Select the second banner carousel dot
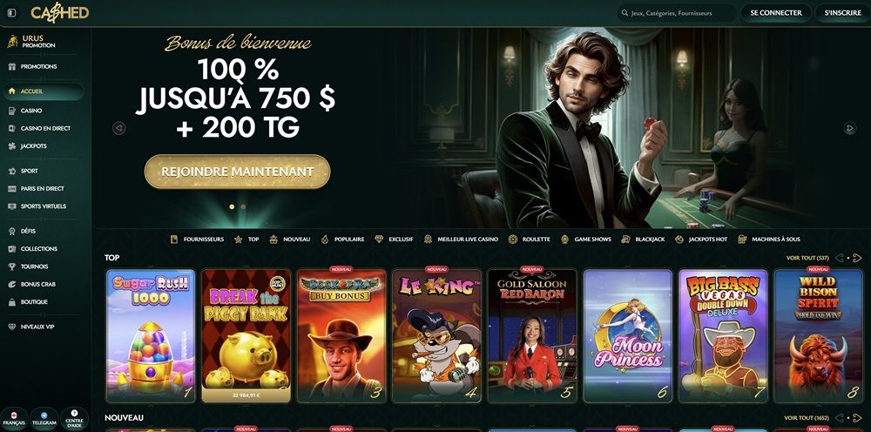The height and width of the screenshot is (432, 871). [243, 206]
